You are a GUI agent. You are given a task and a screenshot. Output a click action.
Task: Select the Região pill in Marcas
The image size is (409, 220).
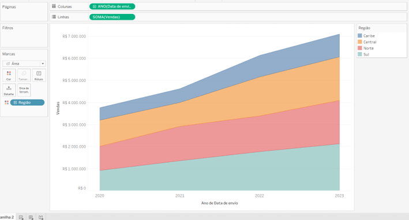[27, 103]
